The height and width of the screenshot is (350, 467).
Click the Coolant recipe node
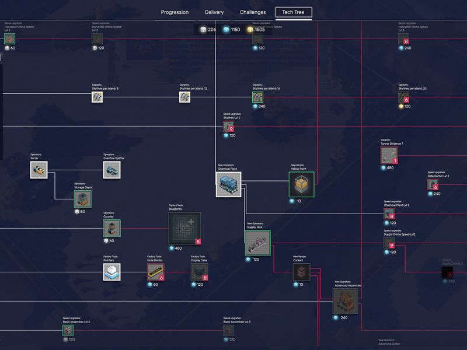coord(301,272)
